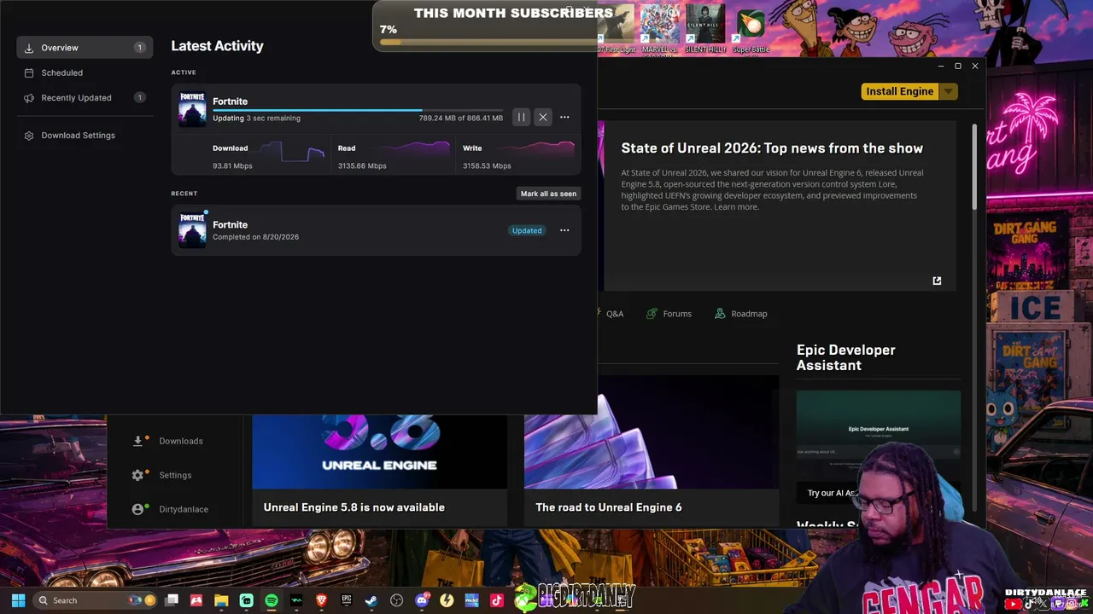Launch the MARVEL vs. desktop shortcut

tap(660, 29)
